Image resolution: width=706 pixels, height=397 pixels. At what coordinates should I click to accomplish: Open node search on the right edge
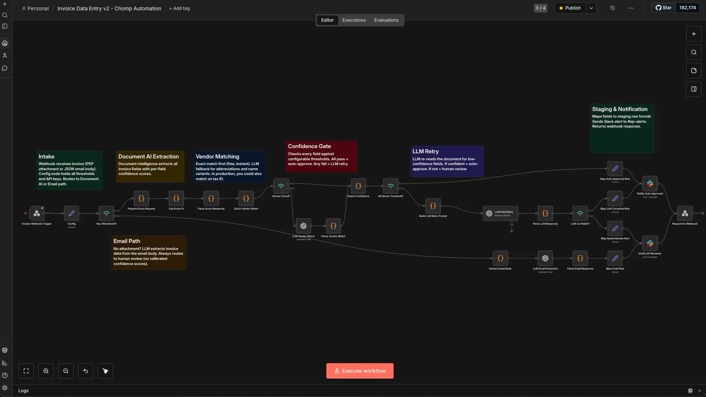pyautogui.click(x=694, y=52)
